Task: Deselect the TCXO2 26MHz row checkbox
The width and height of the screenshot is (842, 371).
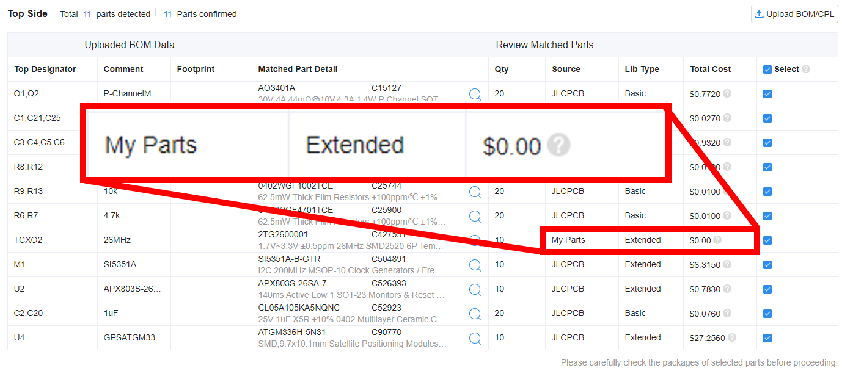Action: tap(767, 240)
